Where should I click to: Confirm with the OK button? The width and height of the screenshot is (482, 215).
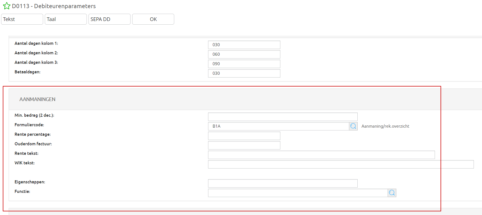[153, 19]
